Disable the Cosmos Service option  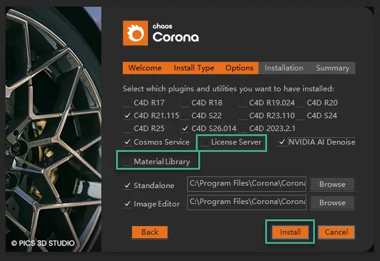click(127, 142)
